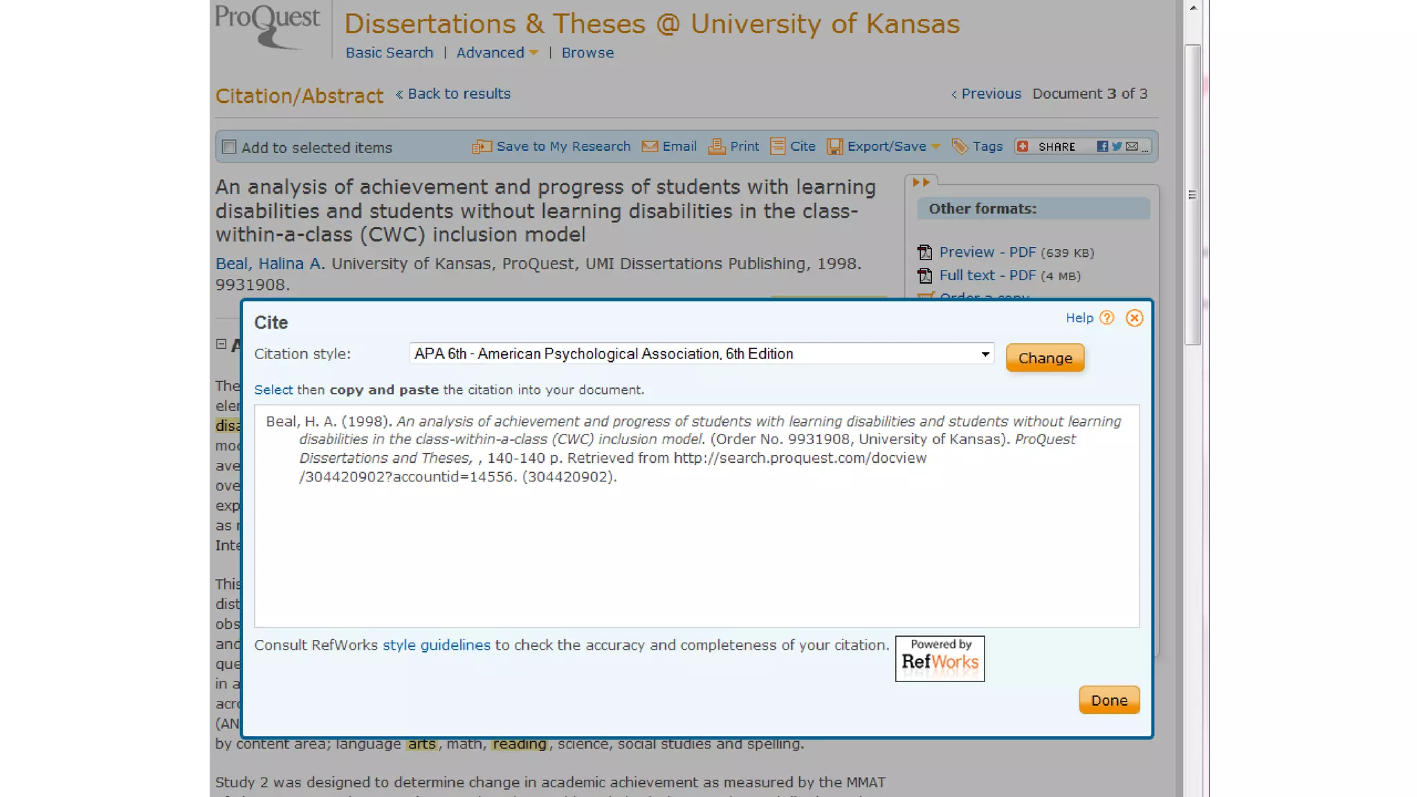The width and height of the screenshot is (1417, 797).
Task: Collapse the side panel double-arrow
Action: coord(921,183)
